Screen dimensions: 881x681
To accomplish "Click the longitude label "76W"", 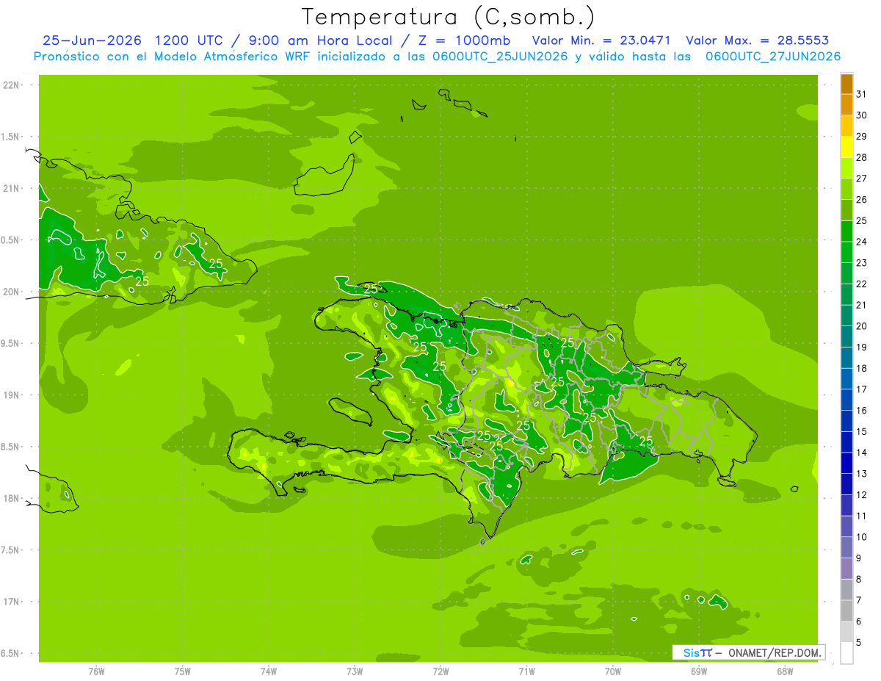I will [96, 671].
